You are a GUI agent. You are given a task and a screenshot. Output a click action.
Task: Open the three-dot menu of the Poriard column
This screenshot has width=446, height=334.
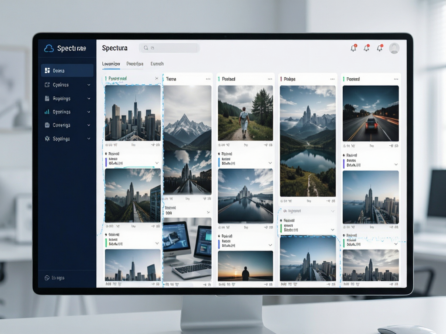270,79
